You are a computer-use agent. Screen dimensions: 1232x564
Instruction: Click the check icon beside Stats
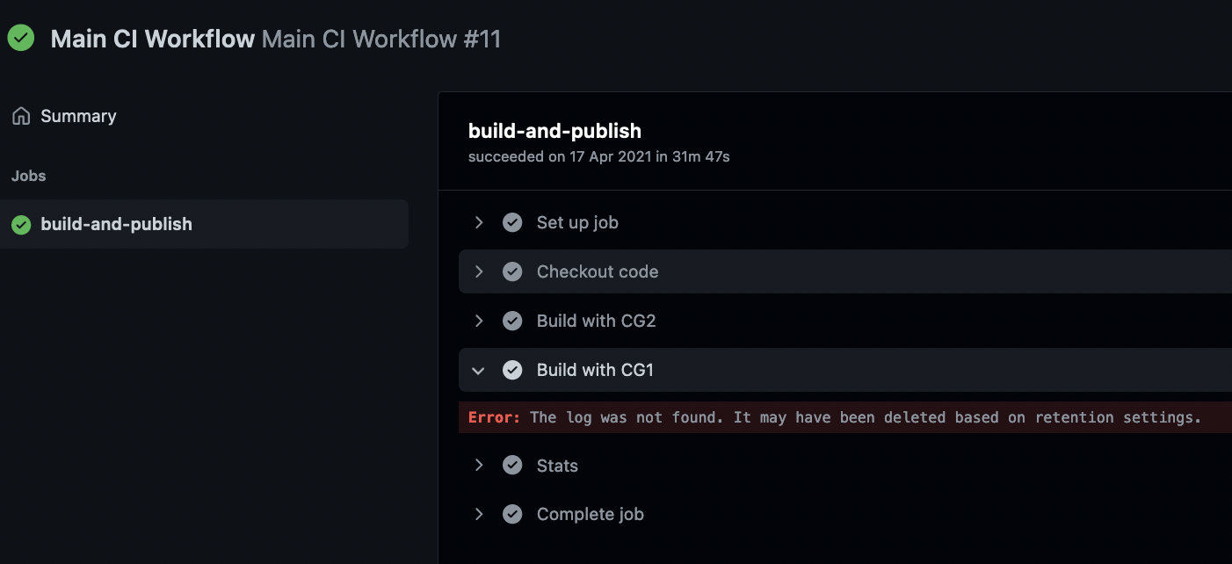pos(512,465)
